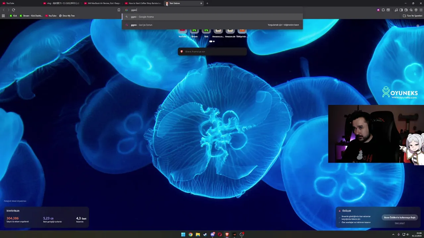Click the 304.386 trackers blocked stat
This screenshot has width=424, height=238.
pyautogui.click(x=18, y=219)
